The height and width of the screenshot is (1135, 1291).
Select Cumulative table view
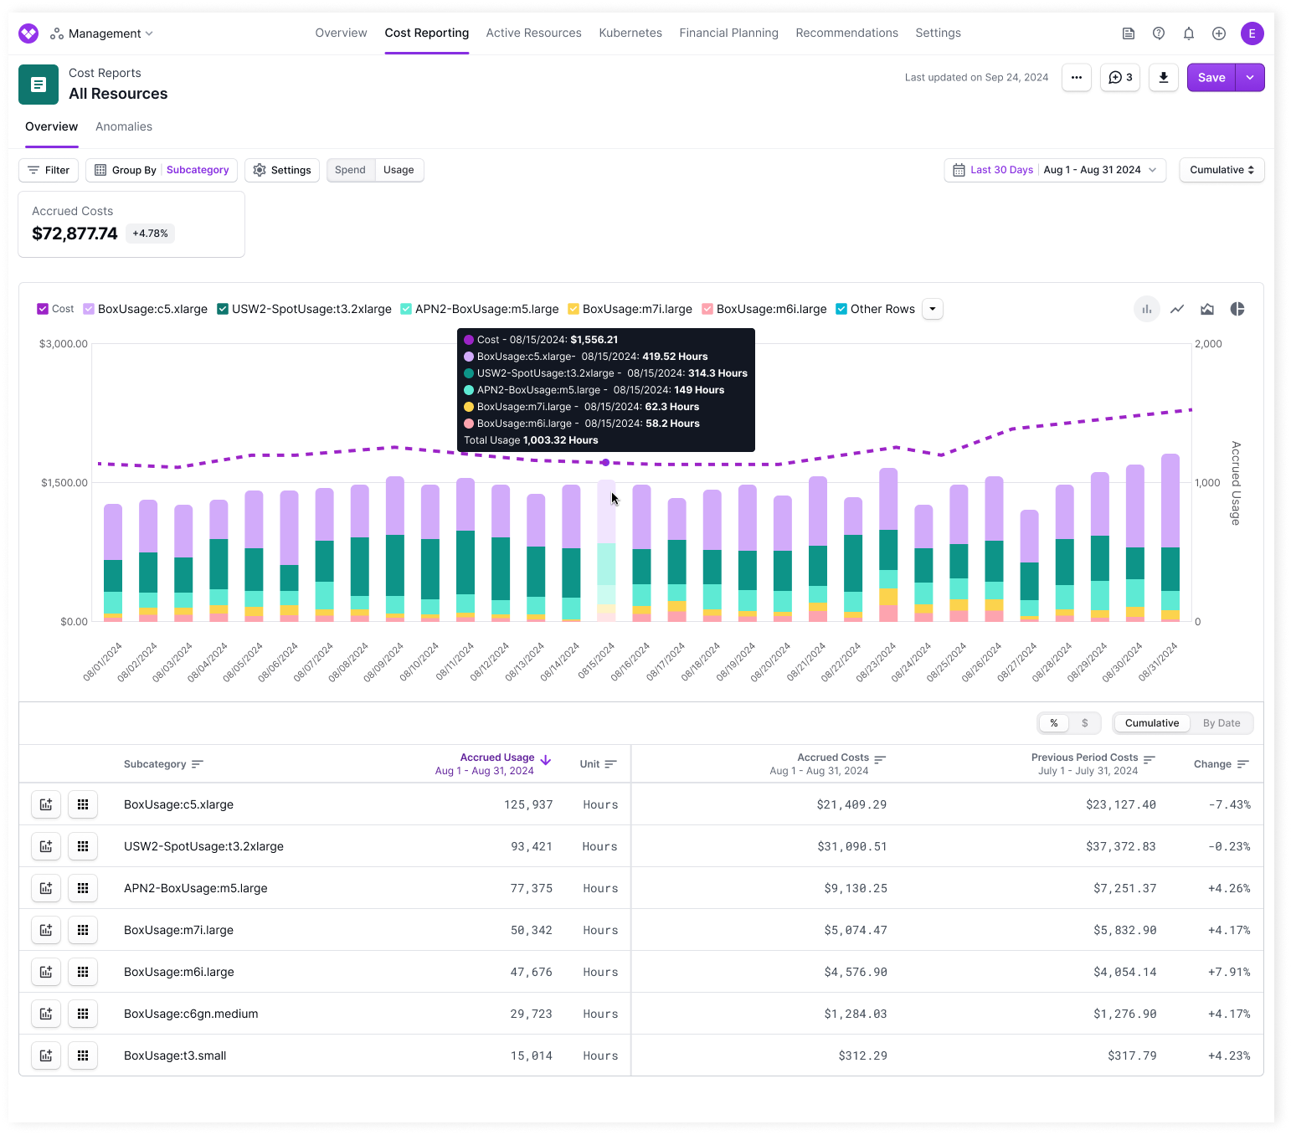[1152, 723]
